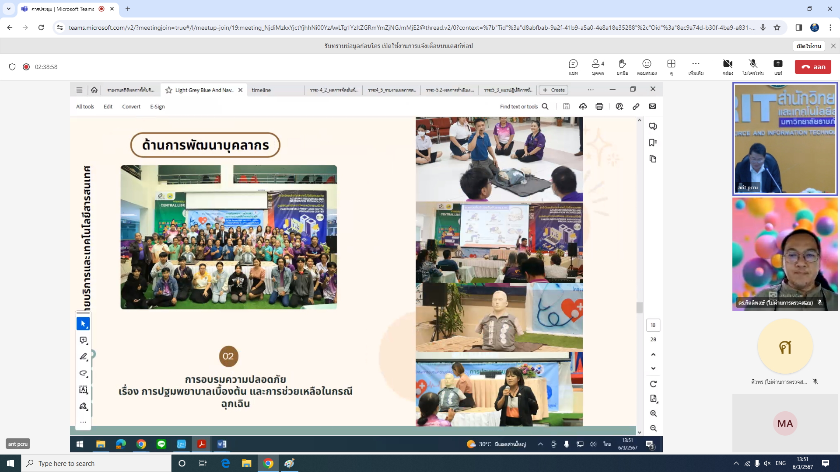
Task: Open the Teams chat panel
Action: pyautogui.click(x=573, y=67)
